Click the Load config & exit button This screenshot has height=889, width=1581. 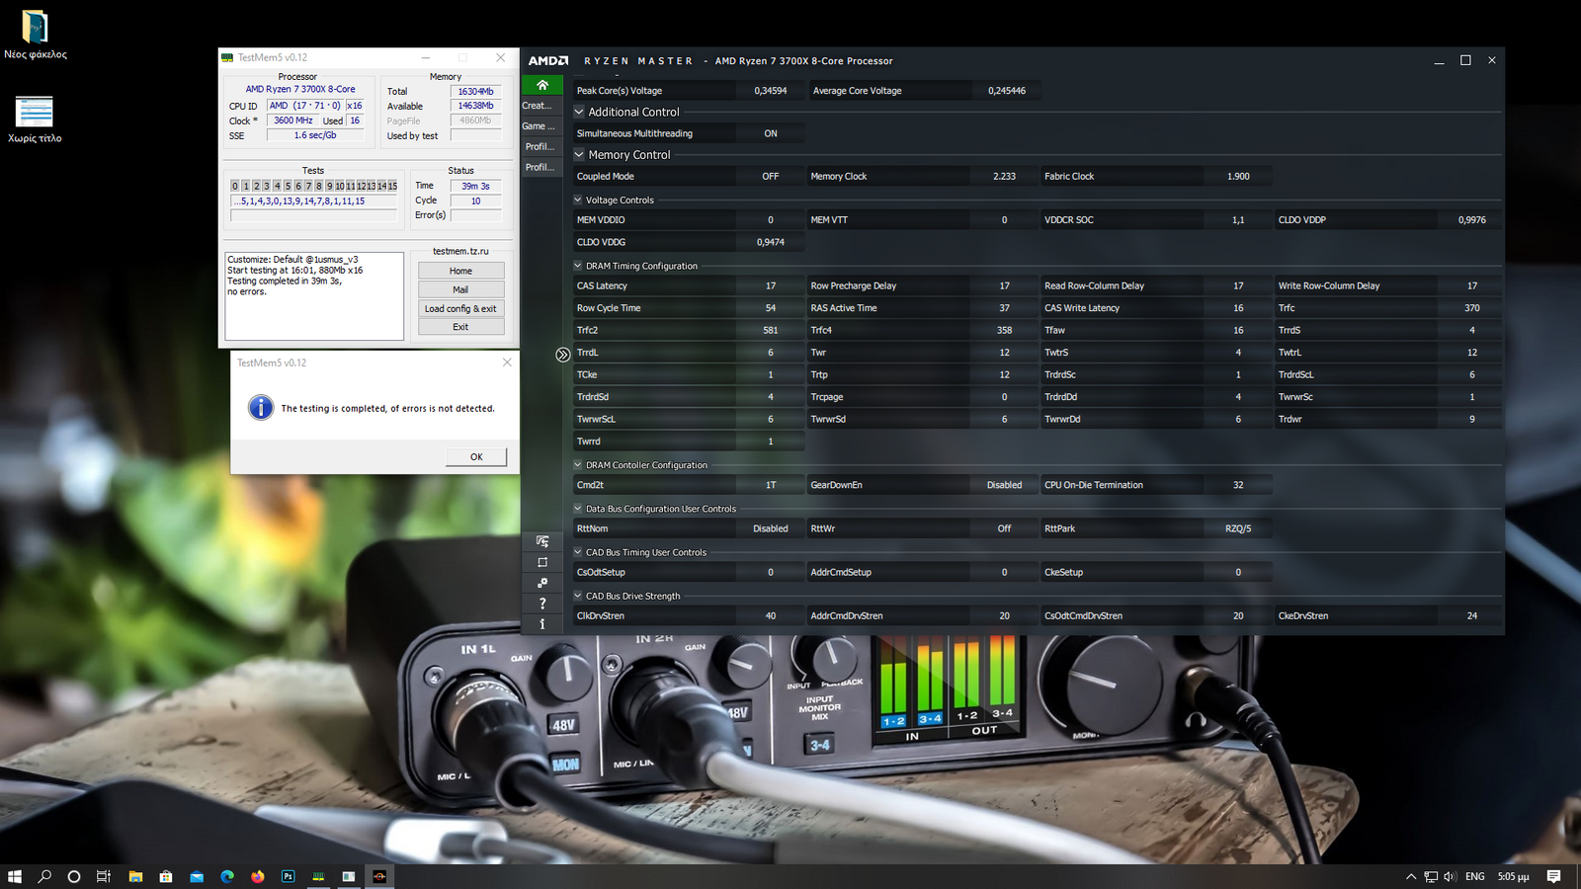coord(460,308)
